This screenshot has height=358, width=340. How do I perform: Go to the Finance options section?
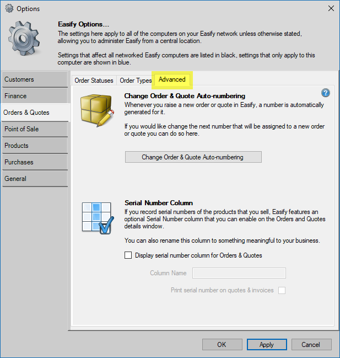(34, 96)
